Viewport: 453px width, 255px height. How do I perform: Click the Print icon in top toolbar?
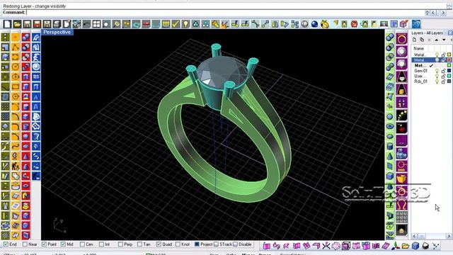pos(57,24)
